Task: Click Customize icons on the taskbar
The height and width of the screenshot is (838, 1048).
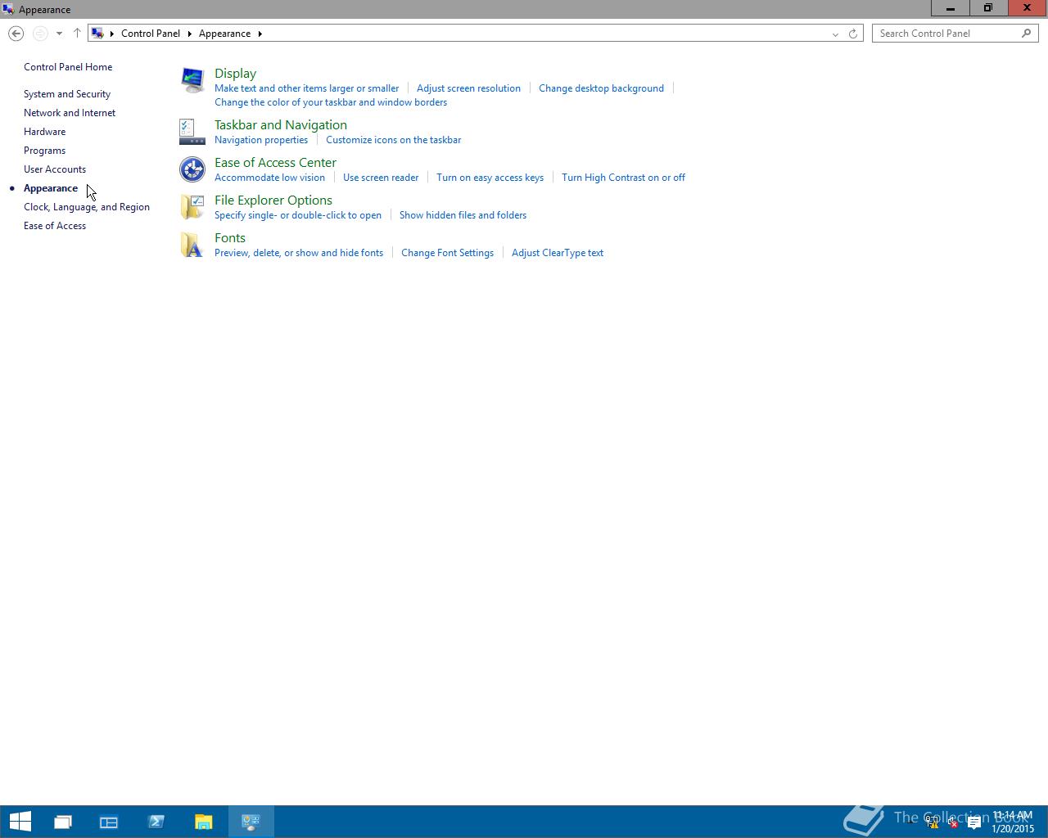Action: coord(394,140)
